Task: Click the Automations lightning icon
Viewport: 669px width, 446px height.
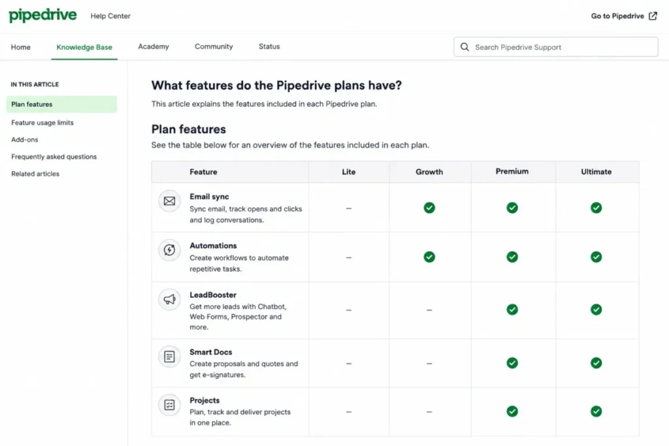Action: 169,250
